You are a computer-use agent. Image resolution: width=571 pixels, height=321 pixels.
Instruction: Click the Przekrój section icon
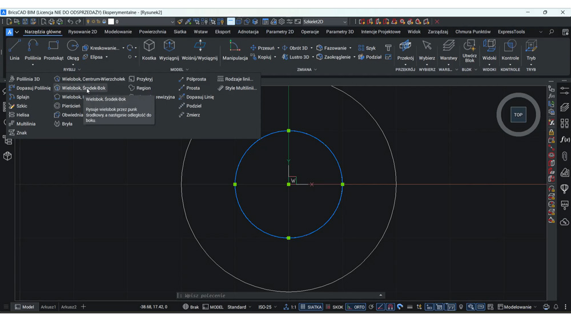(x=405, y=46)
